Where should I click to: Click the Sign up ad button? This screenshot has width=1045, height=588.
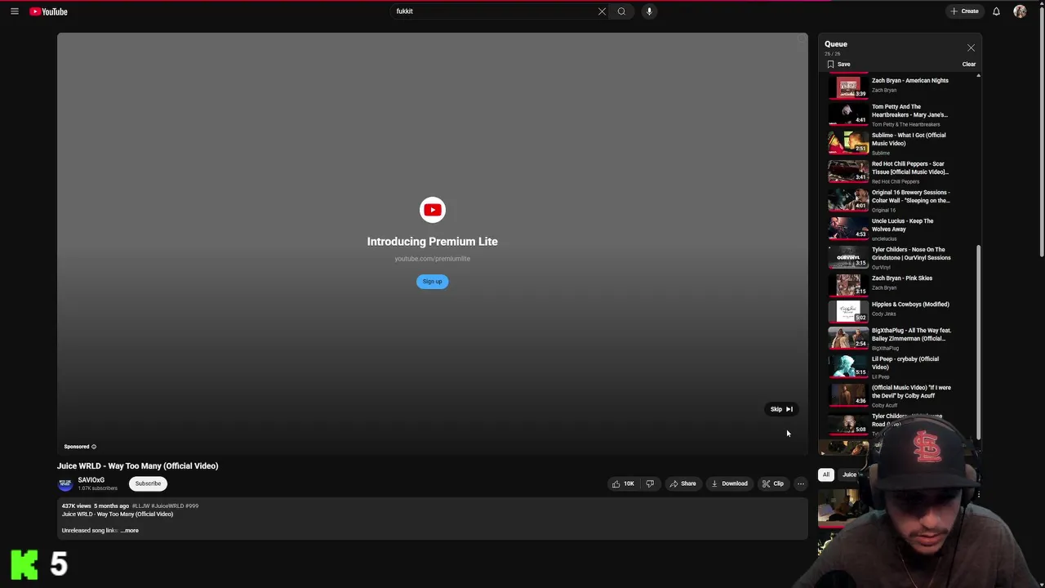(x=432, y=282)
